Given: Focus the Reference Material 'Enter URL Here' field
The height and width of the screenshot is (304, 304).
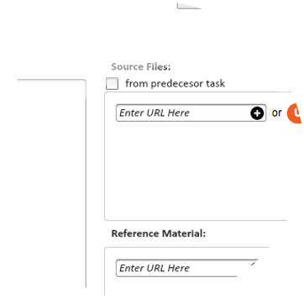Looking at the screenshot, I should (x=186, y=268).
